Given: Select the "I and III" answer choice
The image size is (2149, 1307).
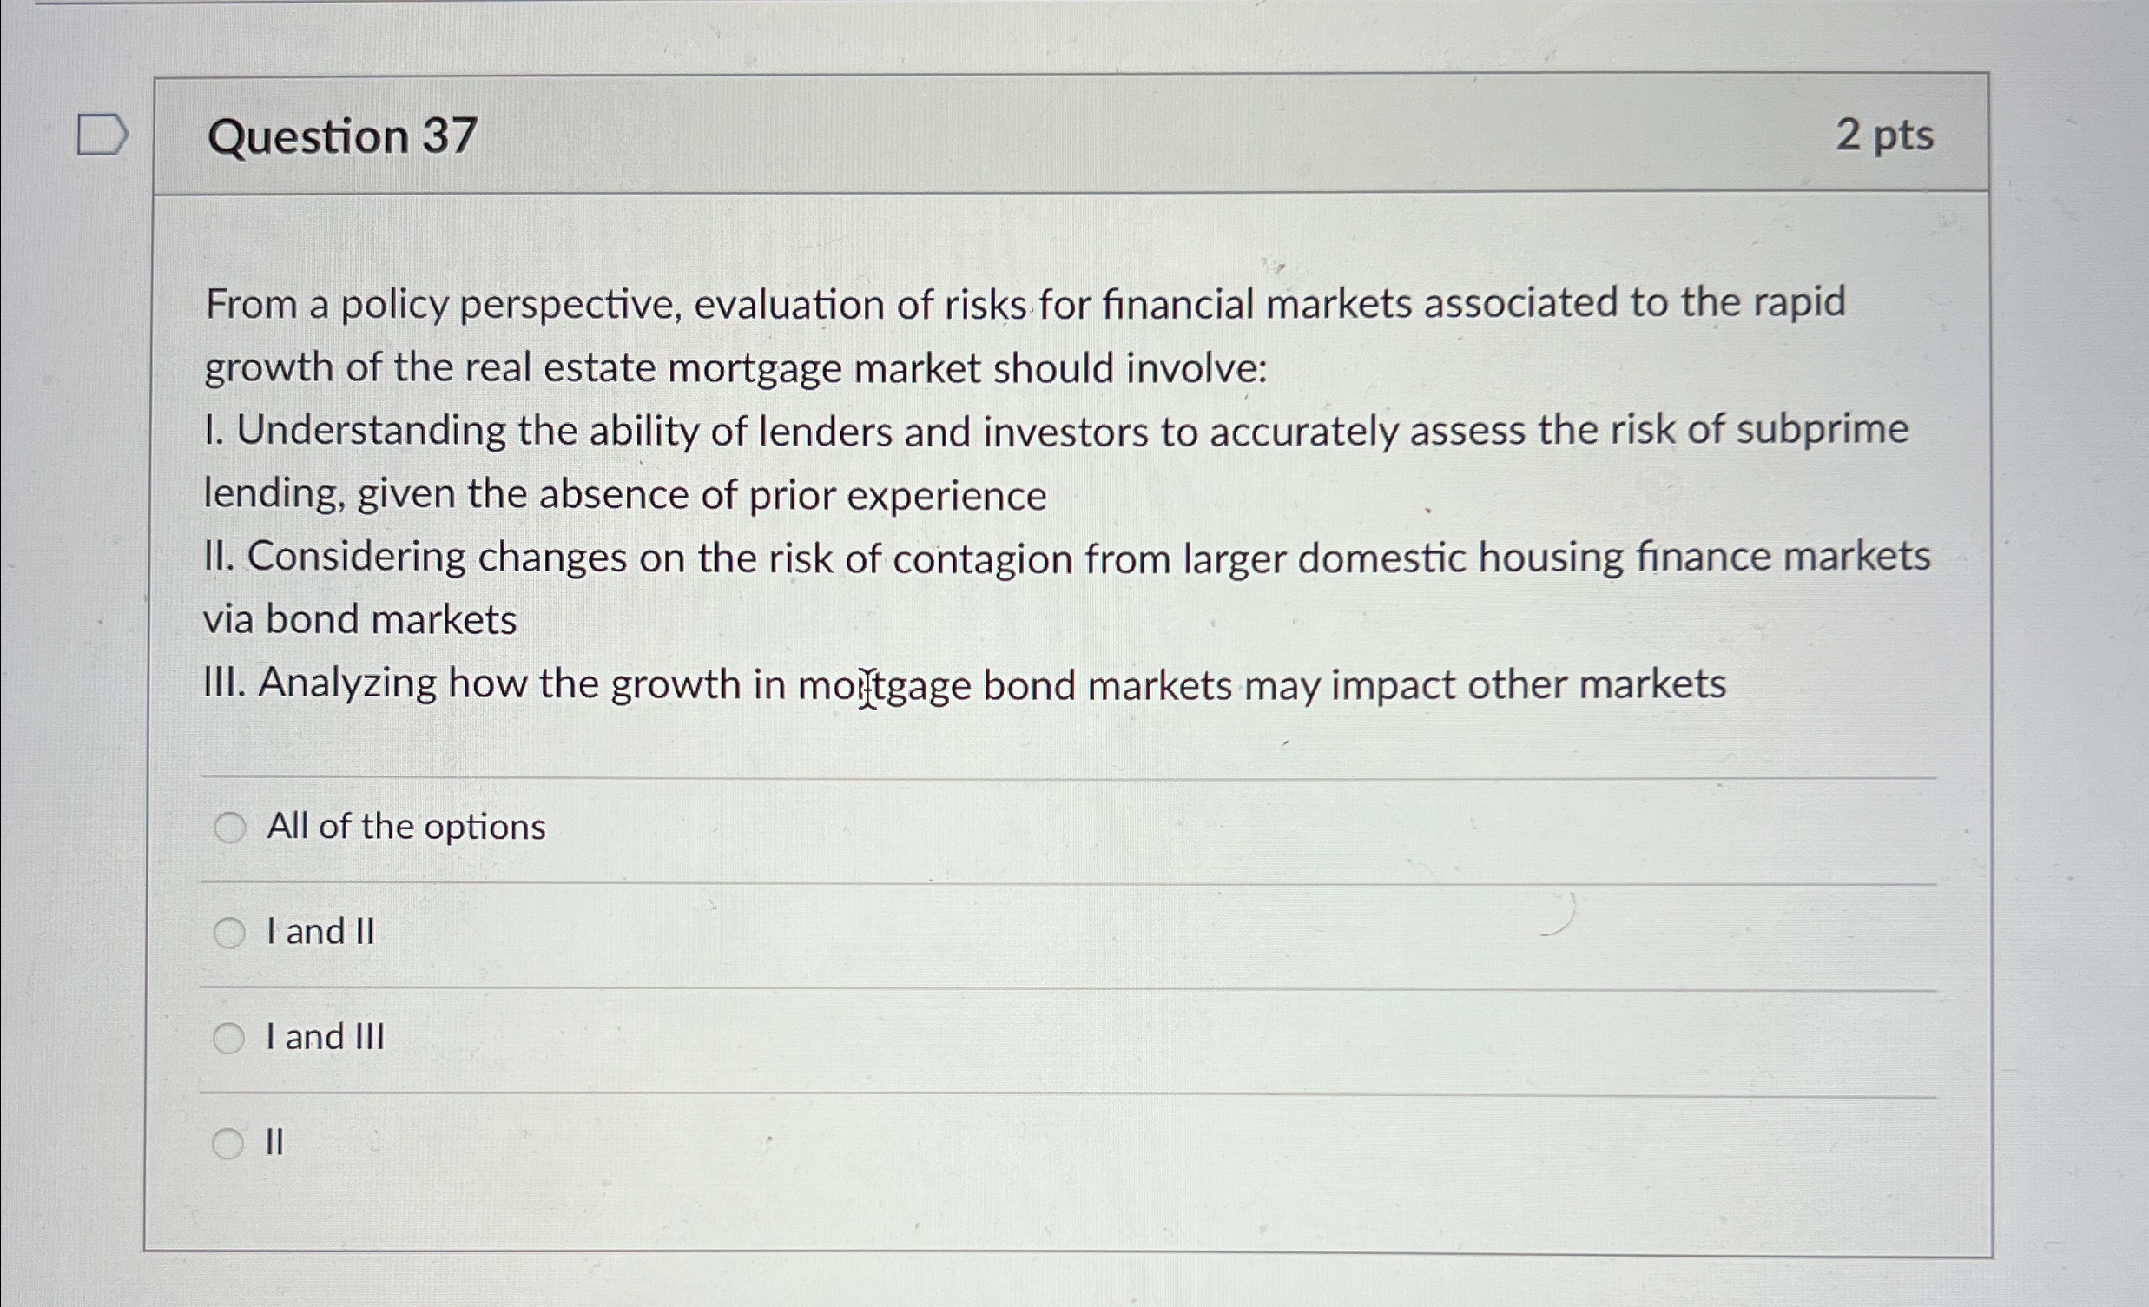Looking at the screenshot, I should [x=229, y=1038].
